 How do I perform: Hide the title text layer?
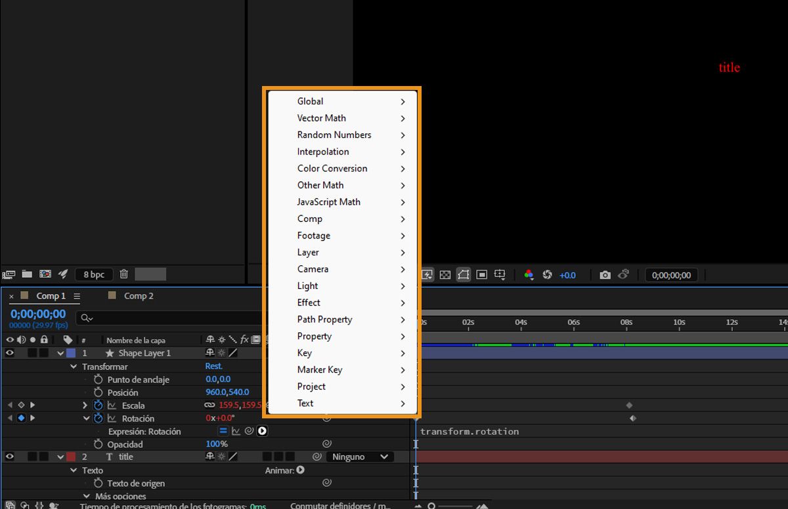[9, 456]
